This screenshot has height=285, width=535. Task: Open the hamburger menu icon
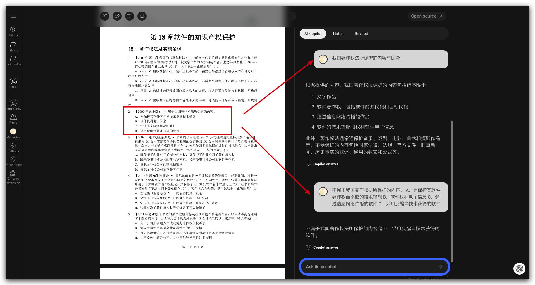[13, 16]
